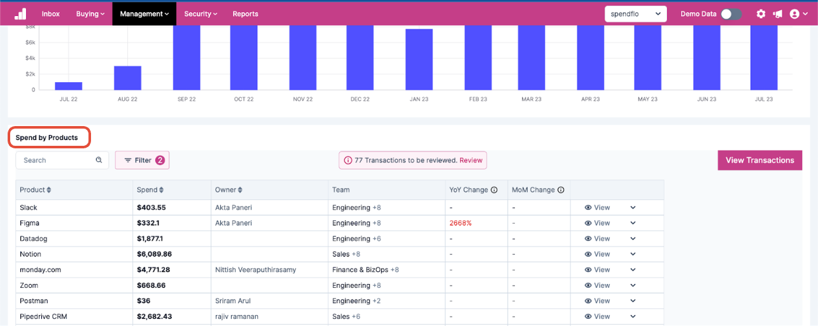Open the settings gear icon
Viewport: 818px width, 326px height.
[761, 13]
